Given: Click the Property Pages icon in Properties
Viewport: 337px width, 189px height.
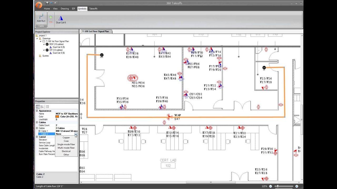Looking at the screenshot, I should click(x=47, y=107).
